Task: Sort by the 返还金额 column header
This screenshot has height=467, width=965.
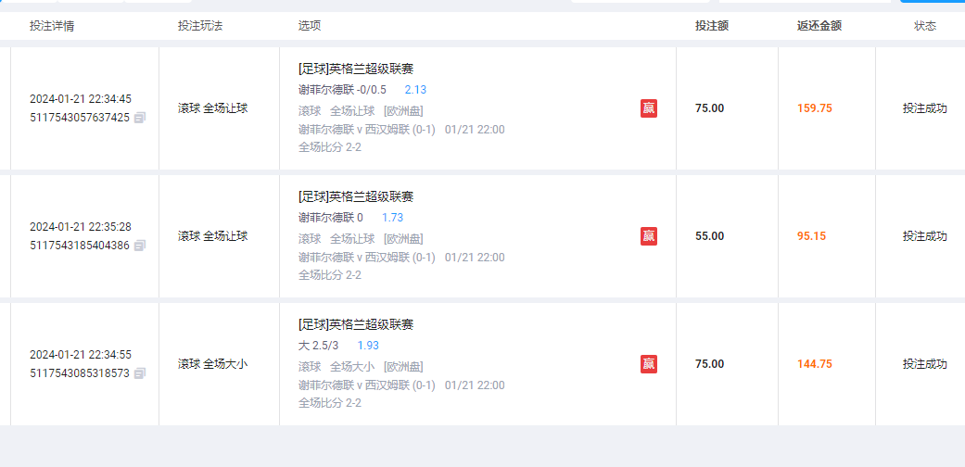Action: point(819,26)
